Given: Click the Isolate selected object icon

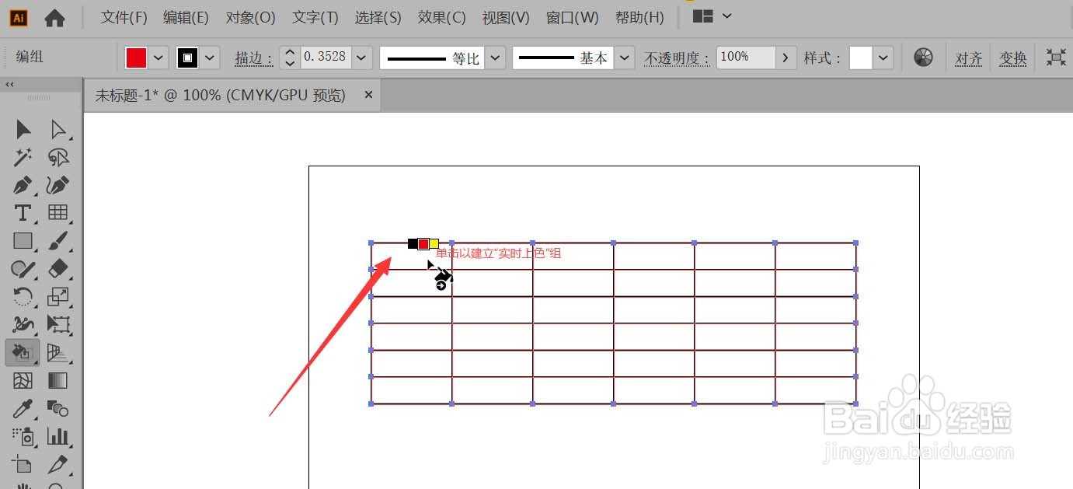Looking at the screenshot, I should tap(1056, 57).
